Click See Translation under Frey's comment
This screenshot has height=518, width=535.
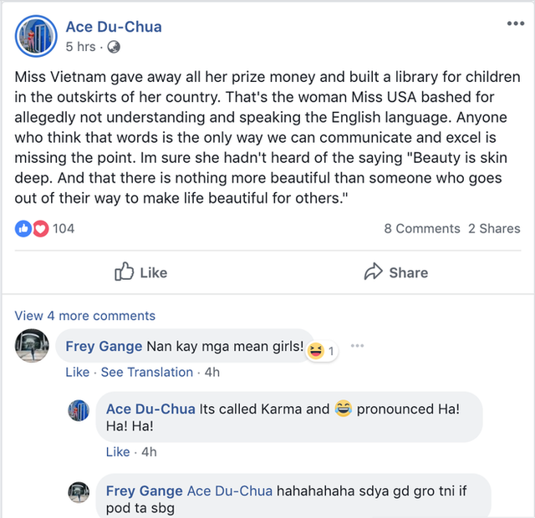point(146,372)
